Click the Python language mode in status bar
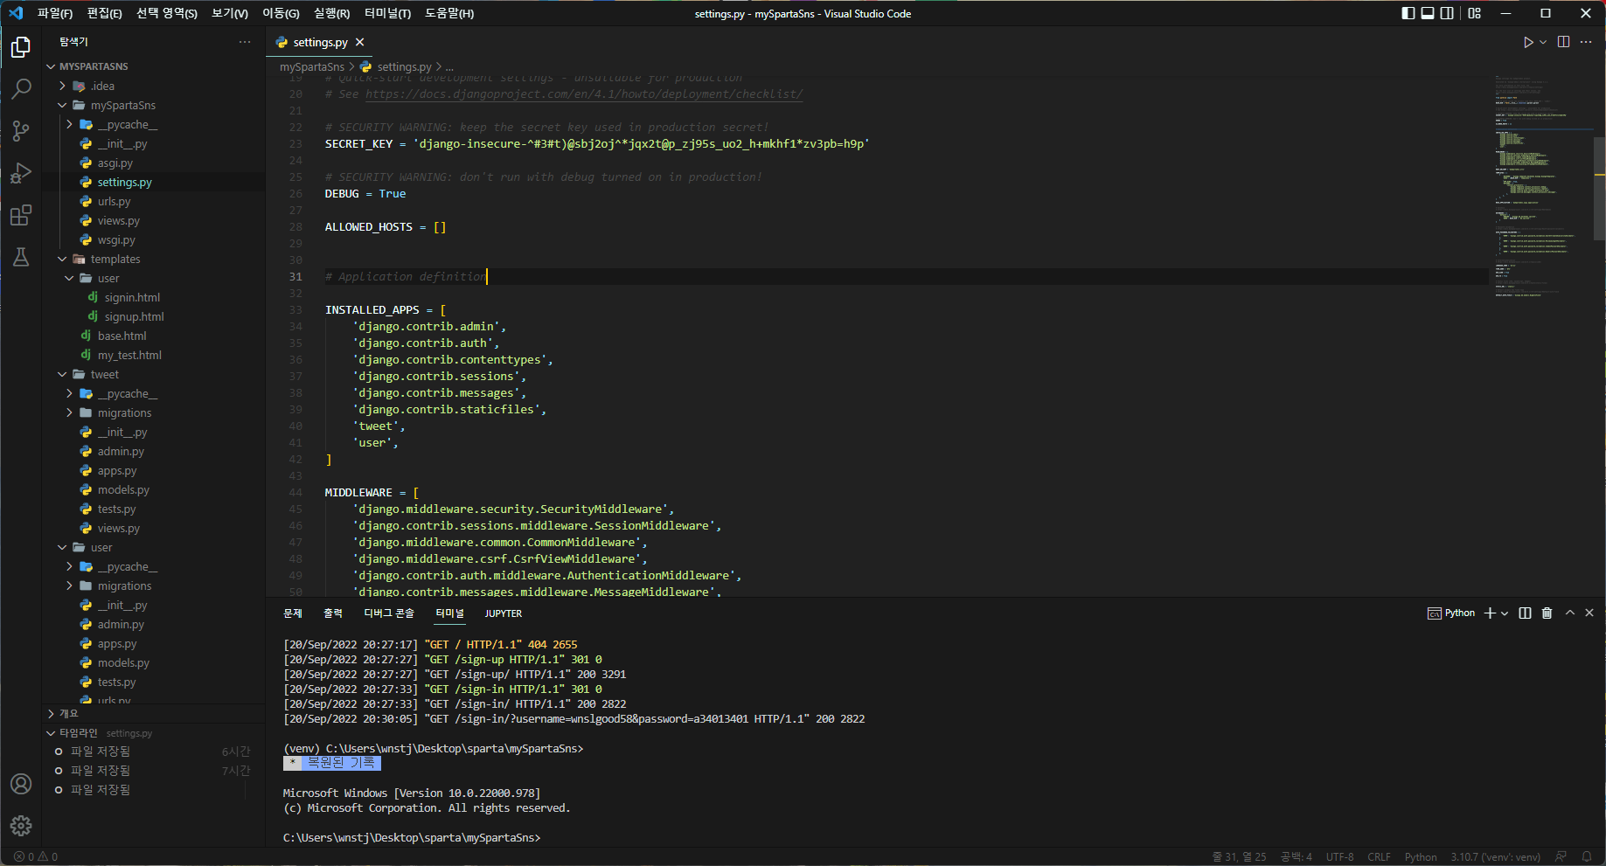 (1421, 857)
